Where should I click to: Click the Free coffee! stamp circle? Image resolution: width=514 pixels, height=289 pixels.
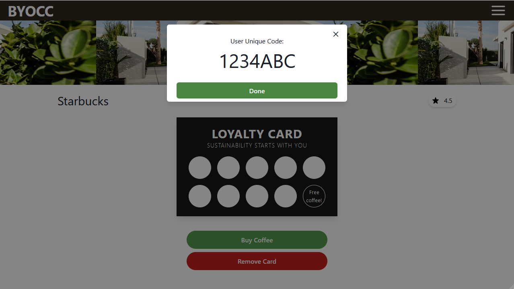pos(314,196)
